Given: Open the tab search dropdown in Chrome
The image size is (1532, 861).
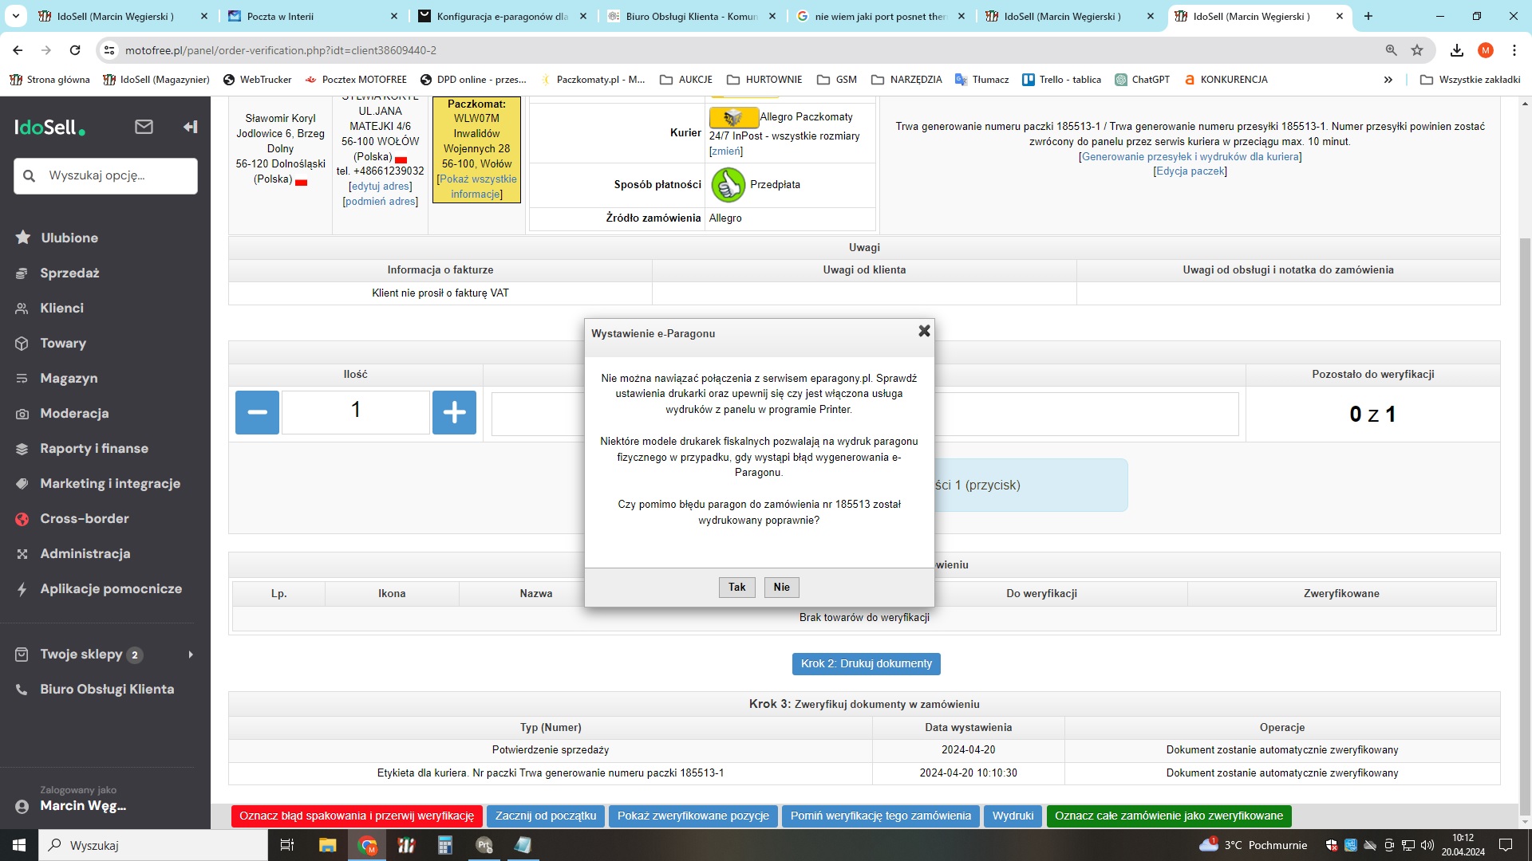Looking at the screenshot, I should [16, 16].
